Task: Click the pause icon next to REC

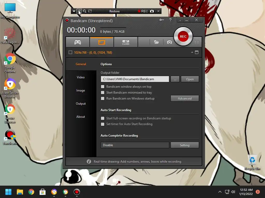Action: (x=197, y=42)
